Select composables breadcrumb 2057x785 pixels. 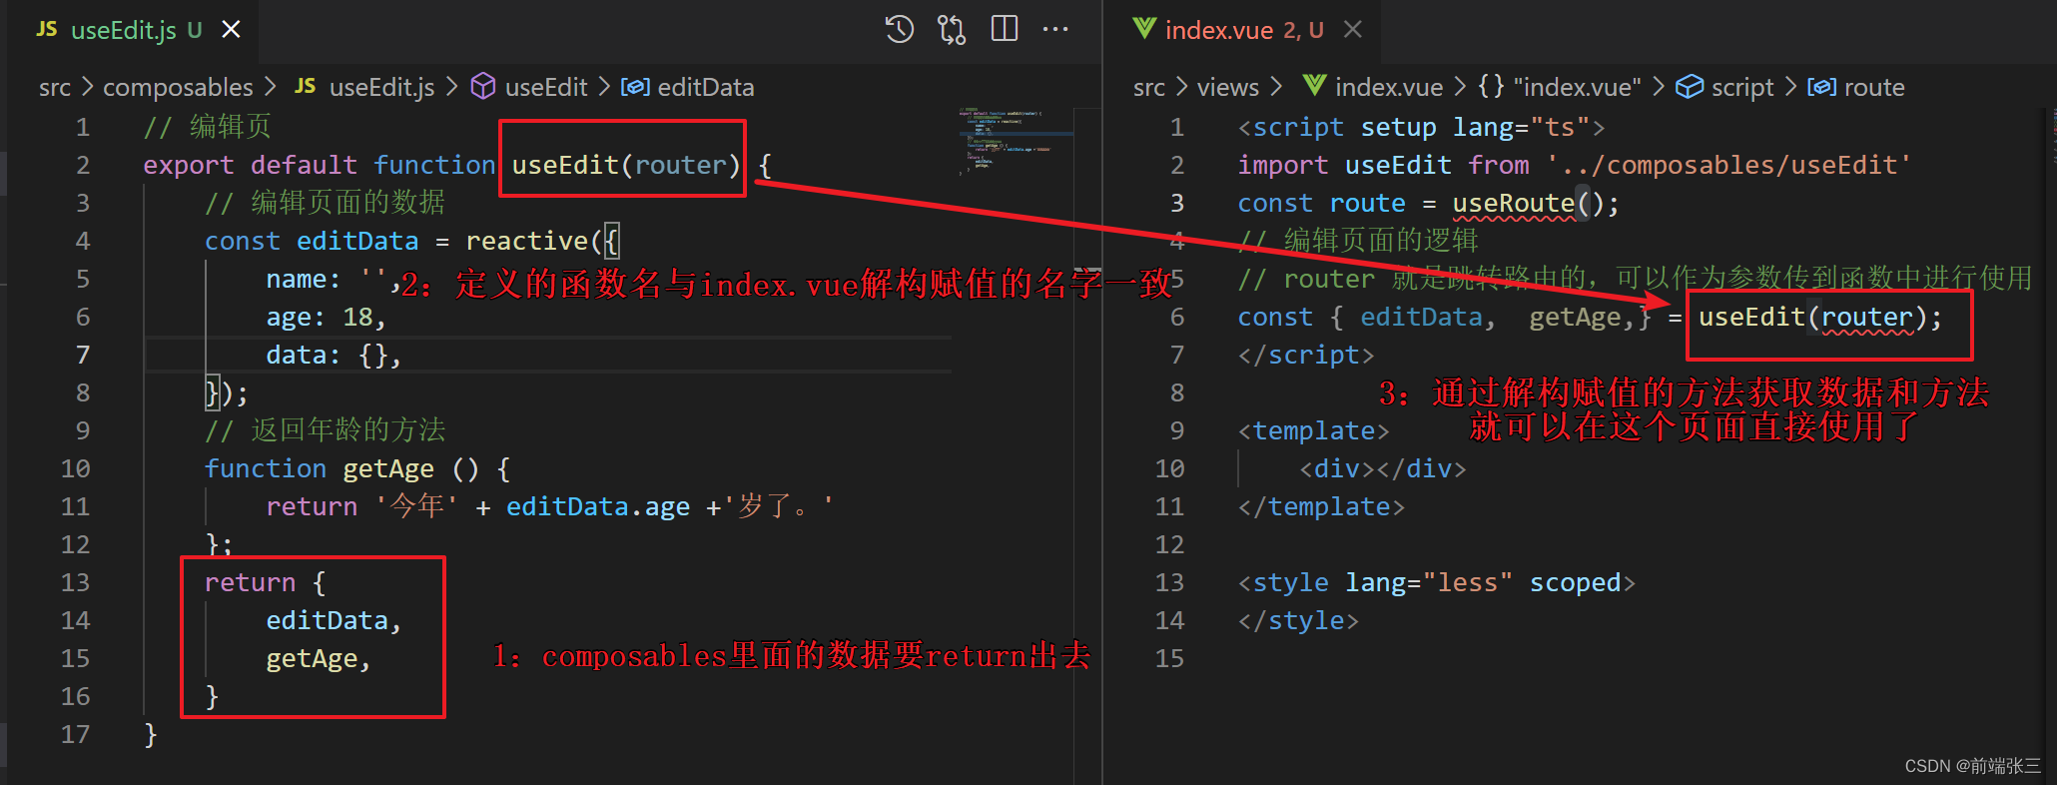tap(178, 88)
